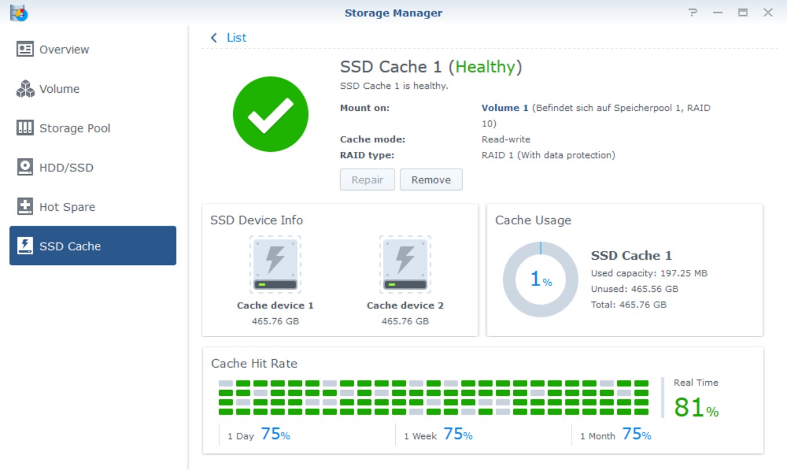Click the SSD Cache lightning icon

click(25, 246)
